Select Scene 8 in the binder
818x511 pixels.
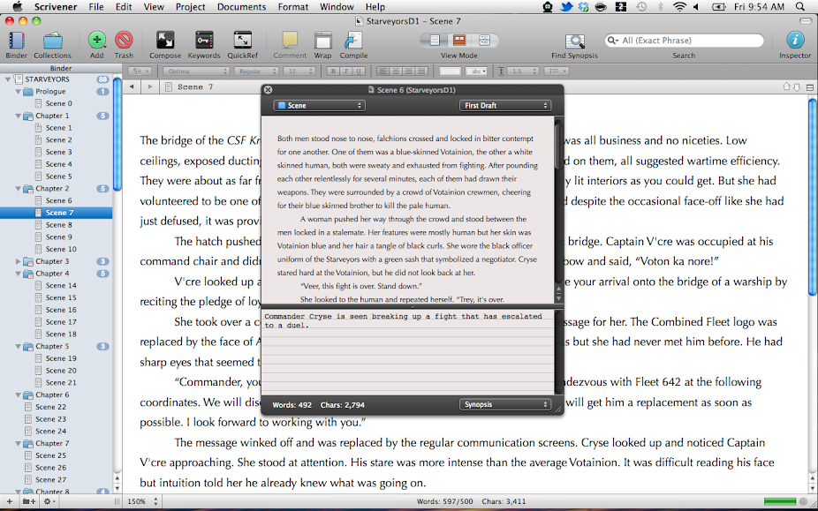[x=58, y=225]
